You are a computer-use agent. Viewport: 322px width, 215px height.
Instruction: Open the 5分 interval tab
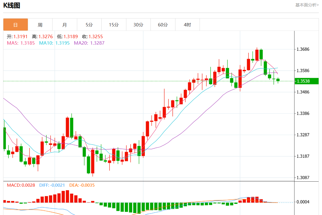pyautogui.click(x=89, y=25)
